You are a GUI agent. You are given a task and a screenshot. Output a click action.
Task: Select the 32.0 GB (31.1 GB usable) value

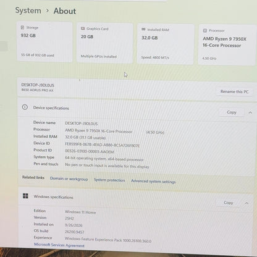click(85, 138)
